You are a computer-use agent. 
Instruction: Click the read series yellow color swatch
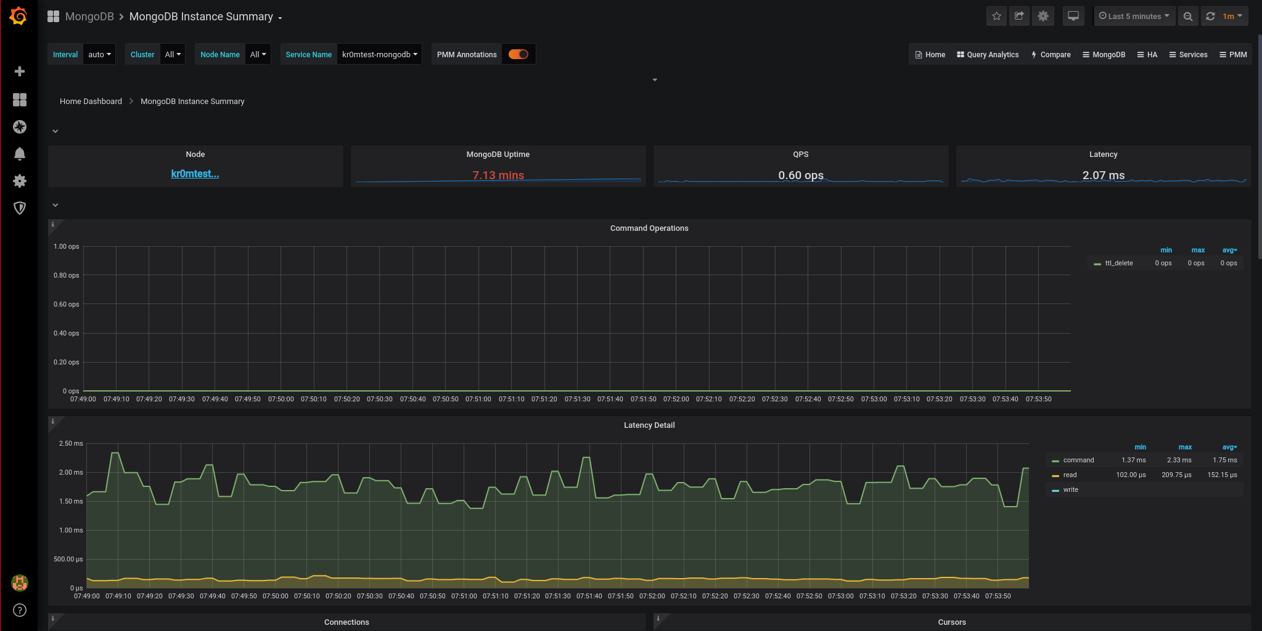pos(1055,475)
